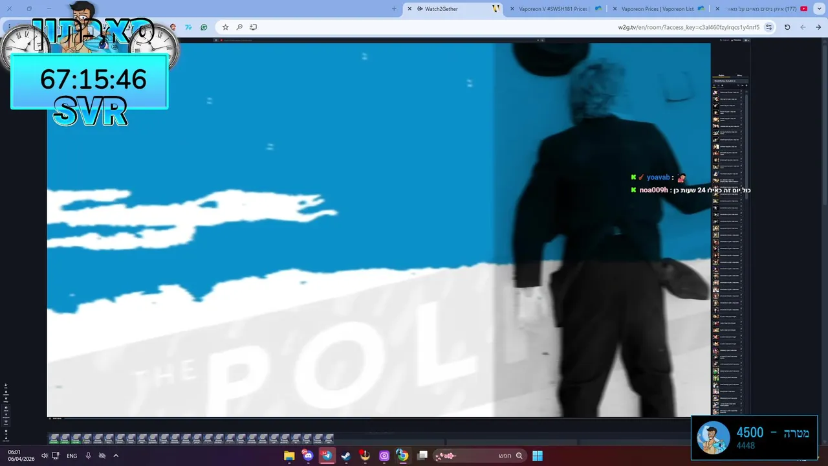Open Steam from the taskbar

(x=345, y=456)
